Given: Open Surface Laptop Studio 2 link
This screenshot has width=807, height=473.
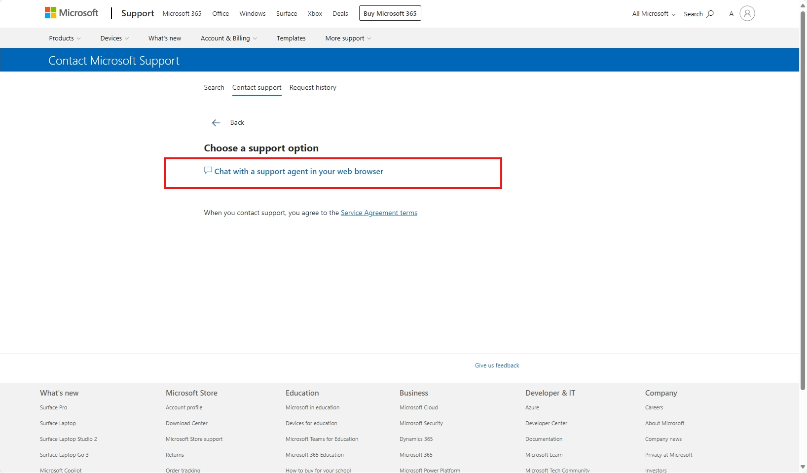Looking at the screenshot, I should (x=69, y=439).
